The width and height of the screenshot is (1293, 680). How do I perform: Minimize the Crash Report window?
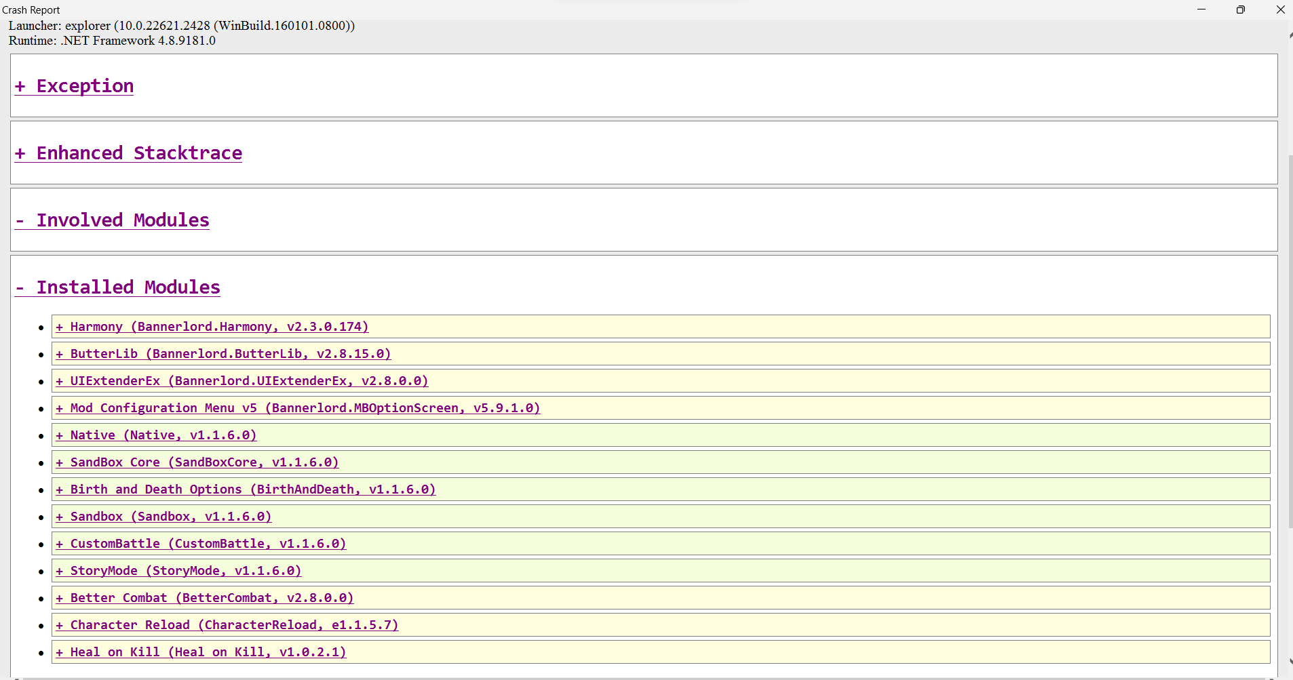[x=1201, y=9]
